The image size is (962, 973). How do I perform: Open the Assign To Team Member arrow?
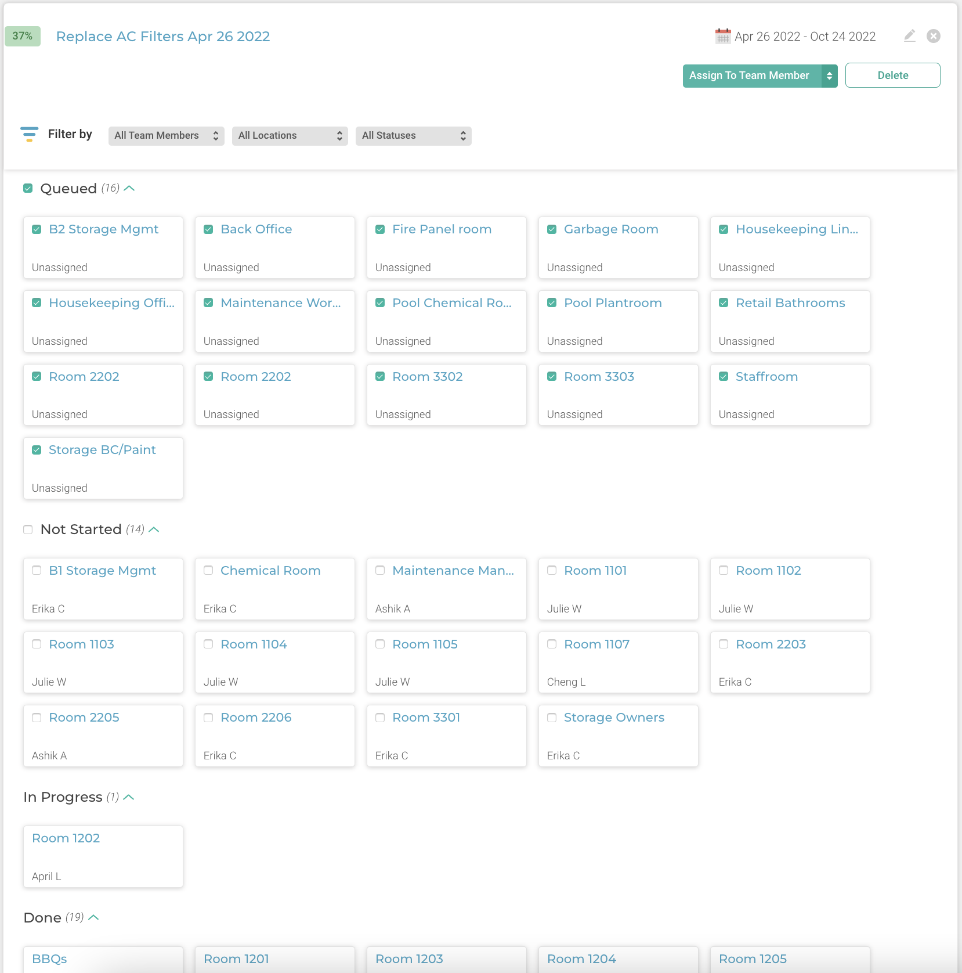pos(829,75)
